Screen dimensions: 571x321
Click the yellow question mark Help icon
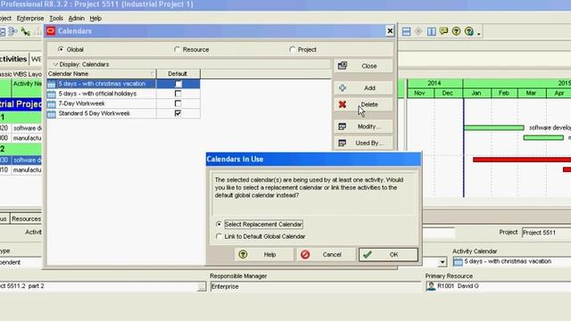[x=243, y=254]
